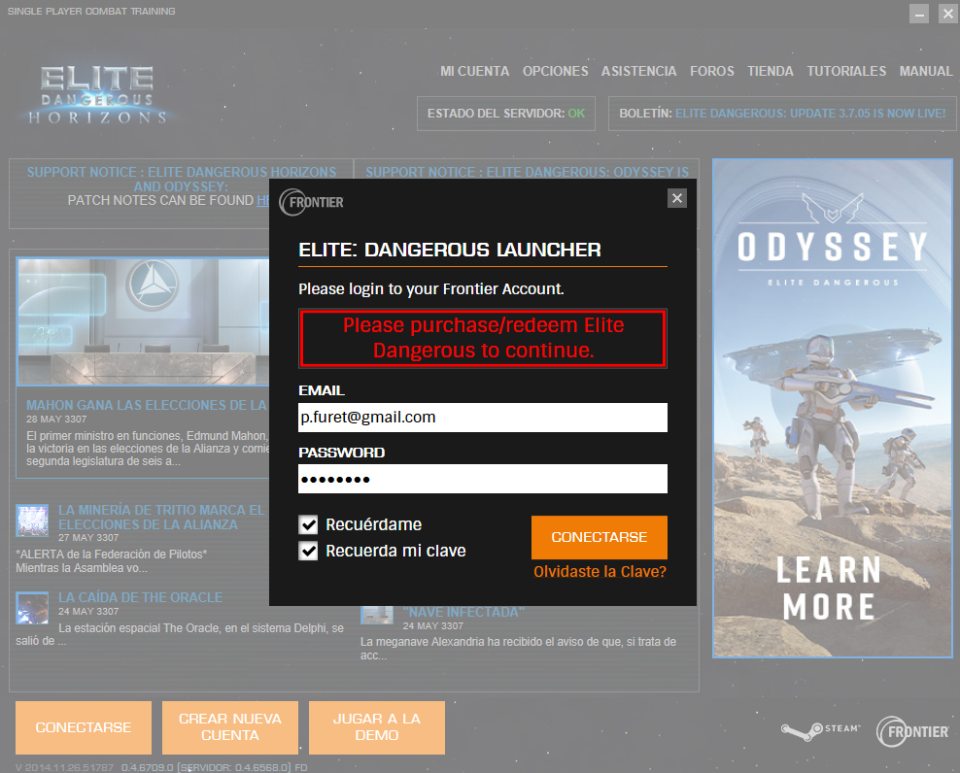Screen dimensions: 960x773
Task: Open the Odyssey Learn More banner
Action: (x=832, y=408)
